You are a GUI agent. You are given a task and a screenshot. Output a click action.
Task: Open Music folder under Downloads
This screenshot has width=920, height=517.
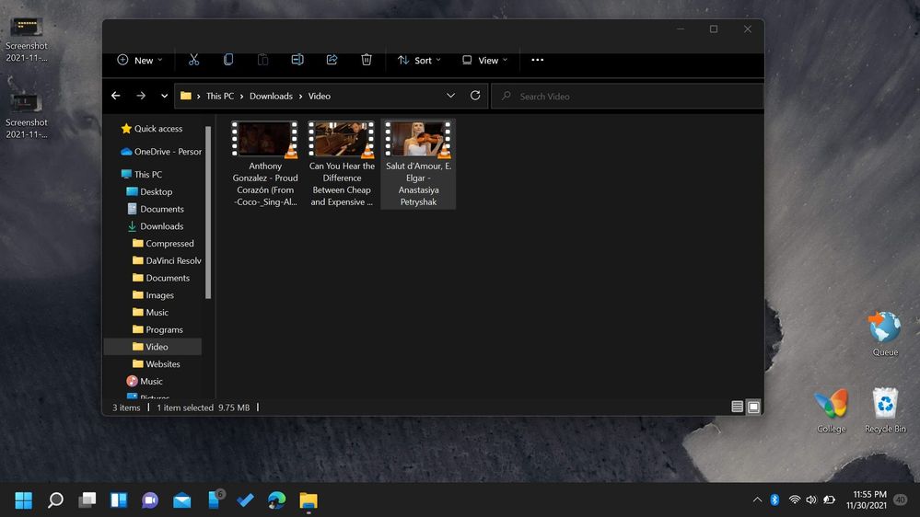click(151, 313)
